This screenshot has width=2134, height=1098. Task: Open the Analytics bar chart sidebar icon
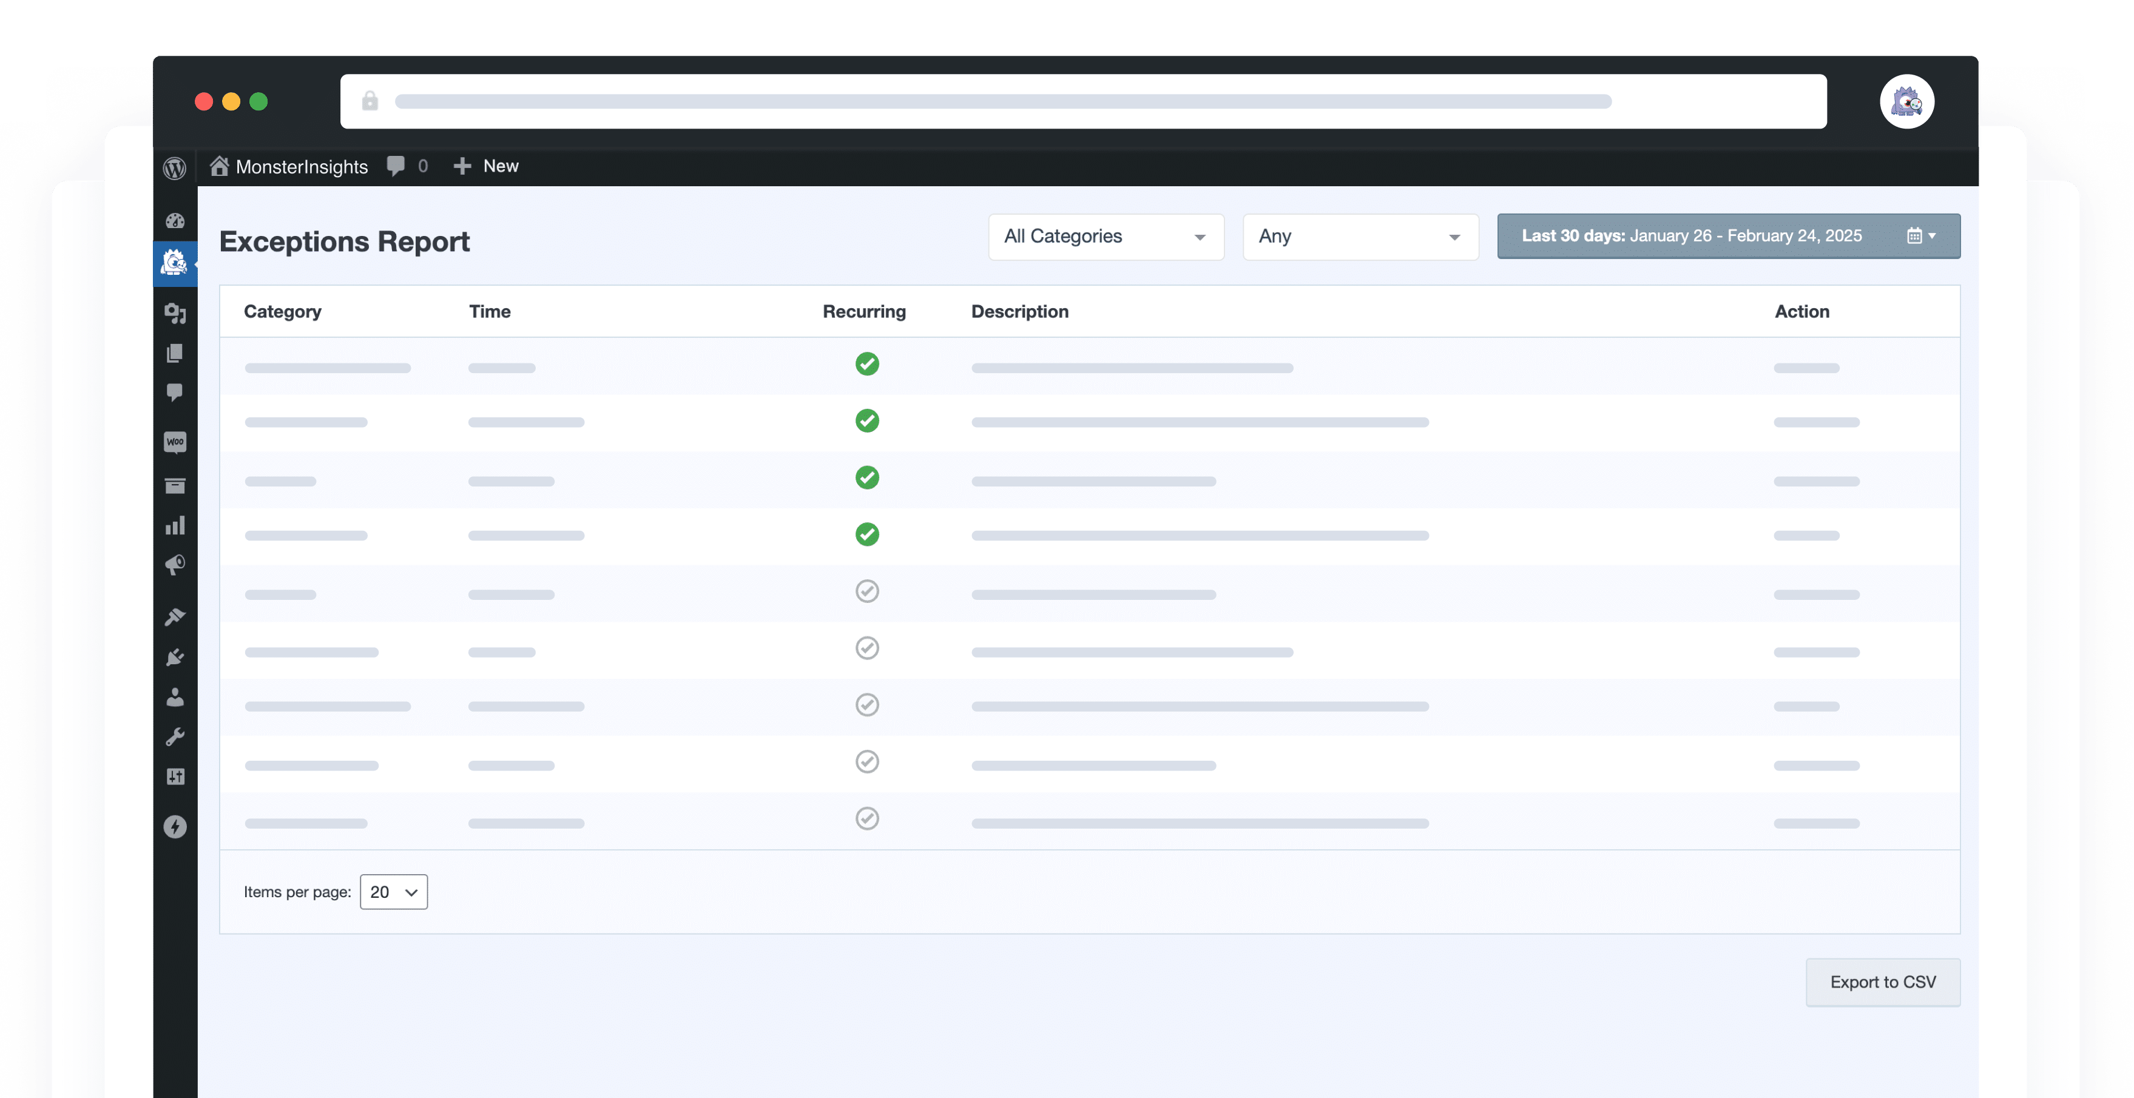tap(175, 526)
